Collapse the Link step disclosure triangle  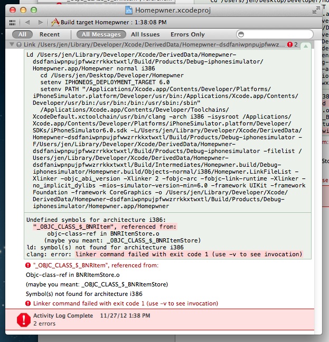[x=12, y=44]
